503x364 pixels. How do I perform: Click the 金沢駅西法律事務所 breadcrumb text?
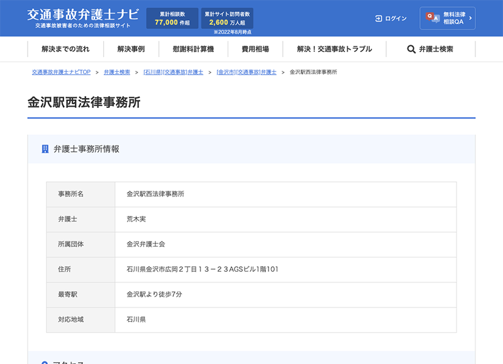(x=313, y=72)
